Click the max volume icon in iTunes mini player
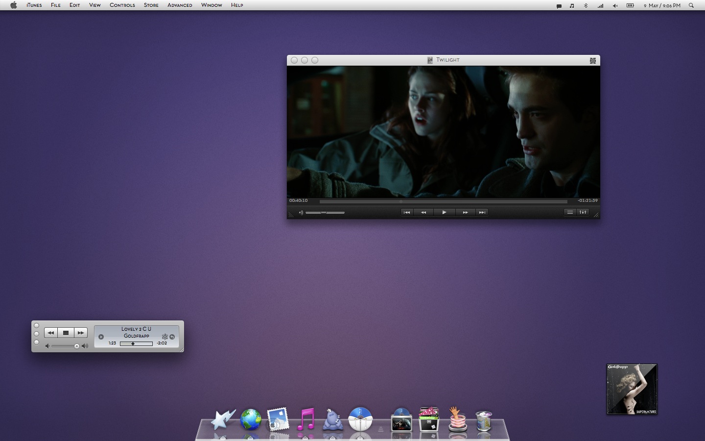The height and width of the screenshot is (441, 705). click(x=85, y=346)
